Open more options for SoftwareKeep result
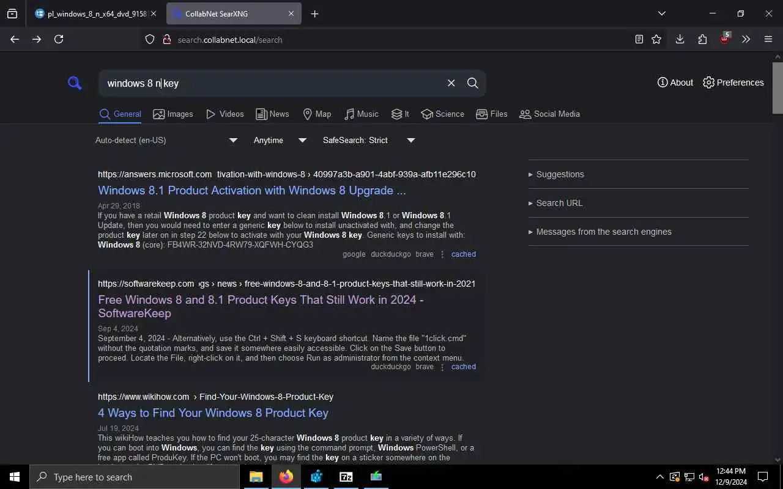Image resolution: width=783 pixels, height=489 pixels. pos(442,367)
